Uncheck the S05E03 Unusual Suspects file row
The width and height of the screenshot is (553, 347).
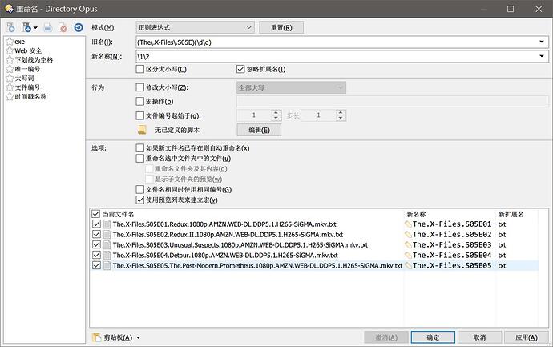coord(97,244)
